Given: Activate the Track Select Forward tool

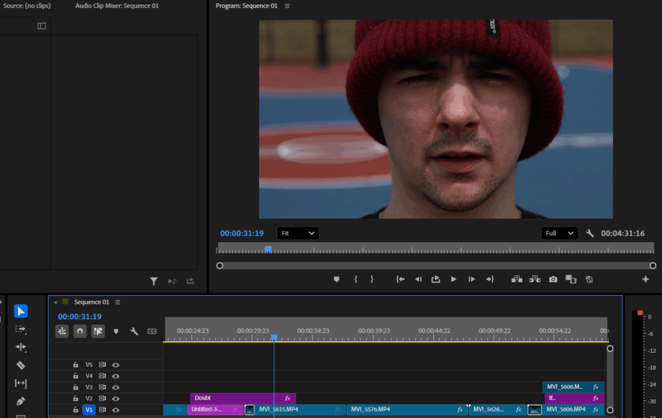Looking at the screenshot, I should click(21, 329).
